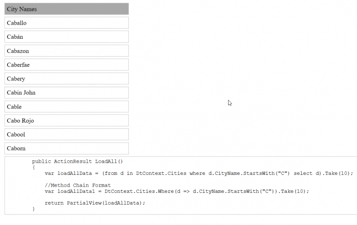Click the loadAllData1 variable name

click(76, 191)
